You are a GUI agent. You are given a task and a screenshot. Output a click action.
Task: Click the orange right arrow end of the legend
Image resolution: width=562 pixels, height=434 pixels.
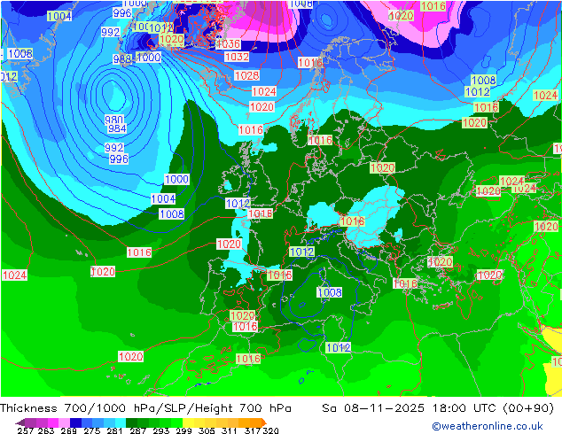[264, 422]
